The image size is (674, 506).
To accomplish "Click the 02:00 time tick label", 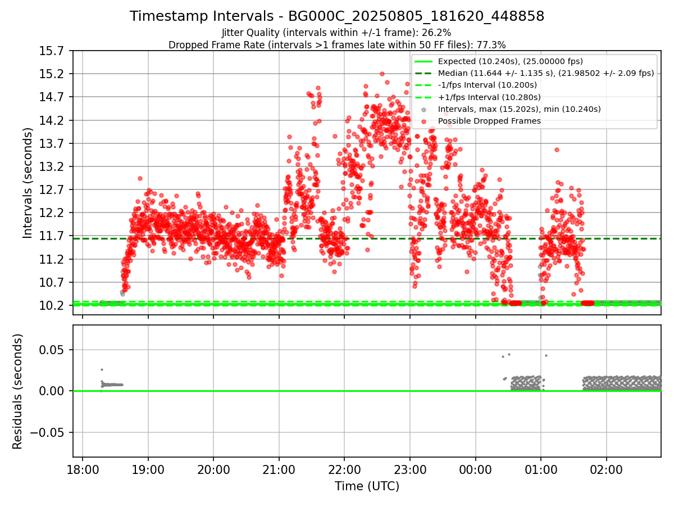I will pos(607,469).
